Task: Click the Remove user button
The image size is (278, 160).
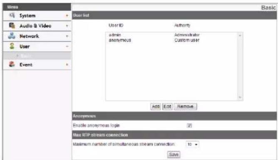Action: (185, 107)
